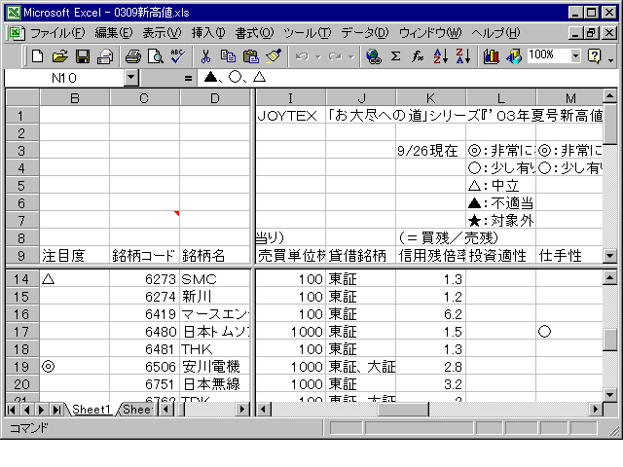Image resolution: width=623 pixels, height=467 pixels.
Task: Select cell containing 安川電機
Action: pyautogui.click(x=215, y=366)
